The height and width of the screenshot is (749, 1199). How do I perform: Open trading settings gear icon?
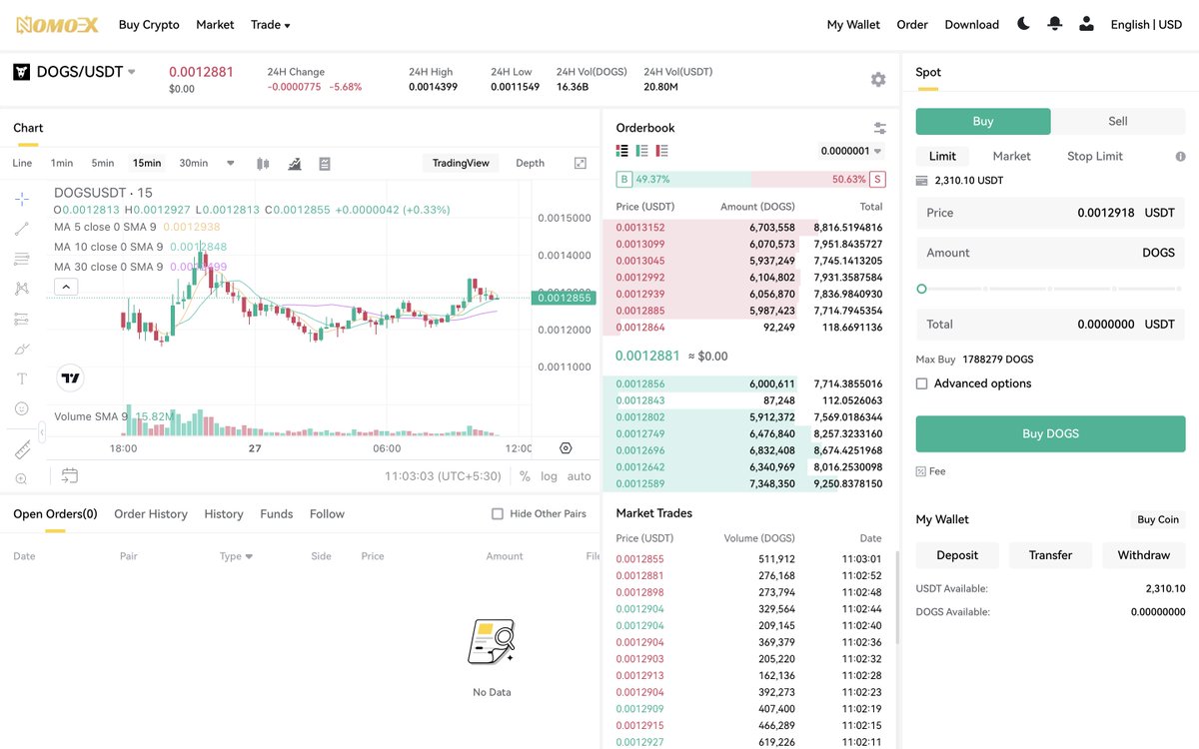point(878,80)
